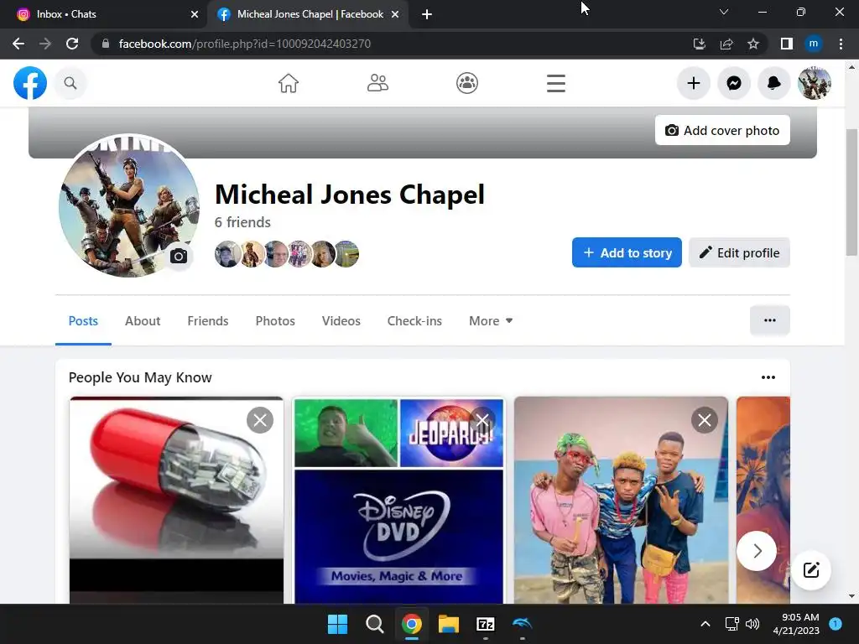Open the Groups icon in navbar
Viewport: 859px width, 644px height.
coord(467,83)
